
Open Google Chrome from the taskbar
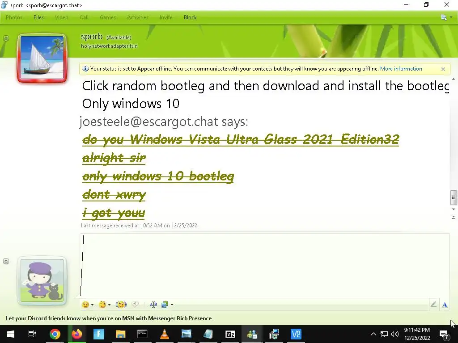[x=55, y=334]
